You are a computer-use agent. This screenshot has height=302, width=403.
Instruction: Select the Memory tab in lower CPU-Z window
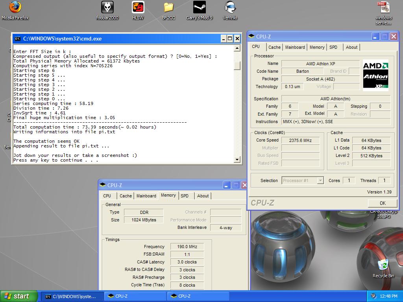pyautogui.click(x=168, y=195)
